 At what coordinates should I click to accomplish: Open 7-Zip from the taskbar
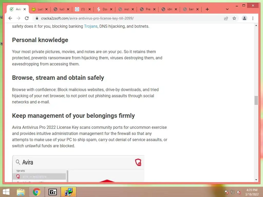tap(53, 192)
